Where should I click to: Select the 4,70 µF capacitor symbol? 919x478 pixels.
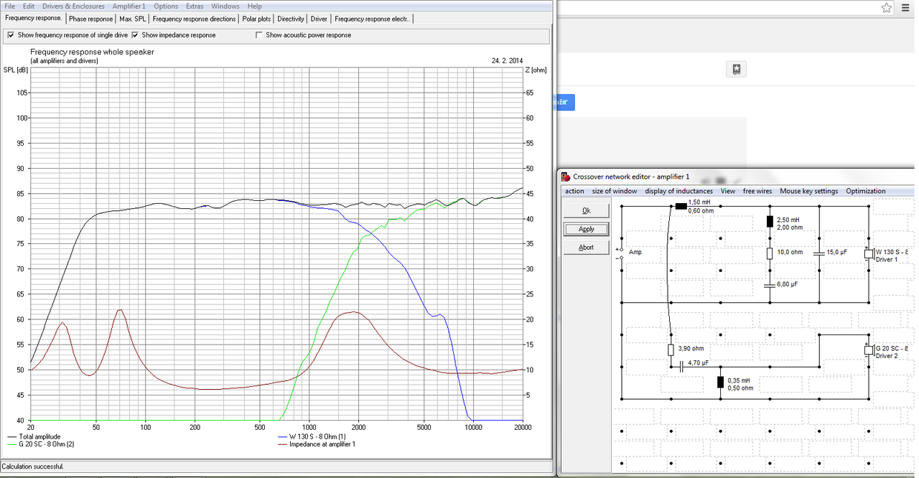[681, 366]
